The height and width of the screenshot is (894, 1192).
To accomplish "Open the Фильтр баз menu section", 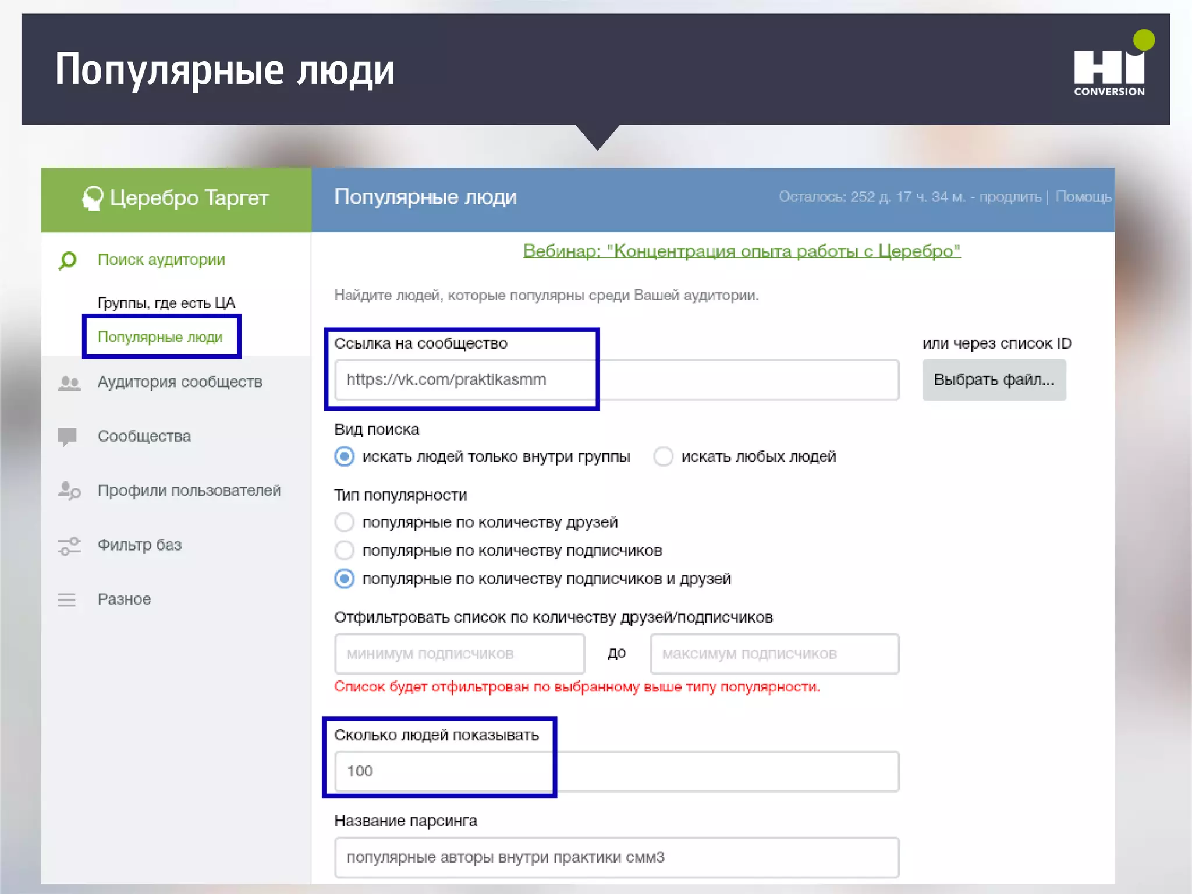I will click(139, 545).
